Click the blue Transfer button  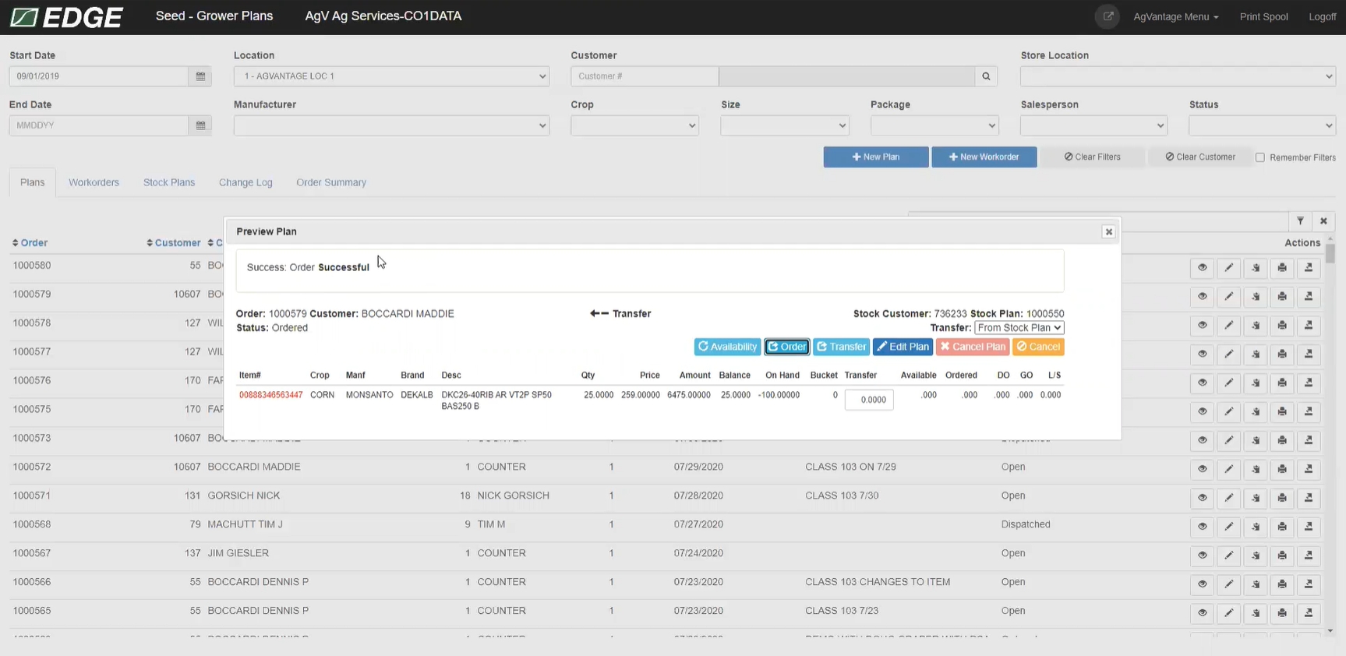click(841, 347)
